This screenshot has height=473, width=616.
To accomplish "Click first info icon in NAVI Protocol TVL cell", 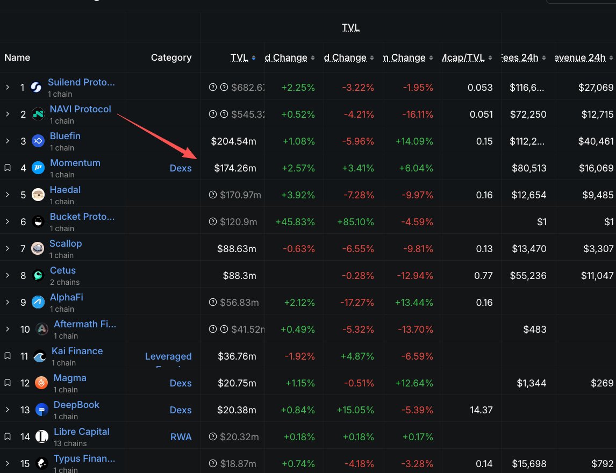I will [213, 114].
